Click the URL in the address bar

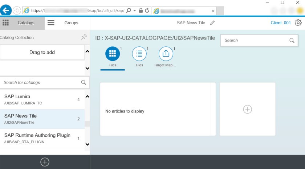(78, 11)
